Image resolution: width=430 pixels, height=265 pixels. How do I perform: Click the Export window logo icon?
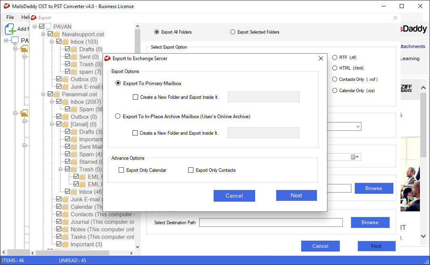34,17
